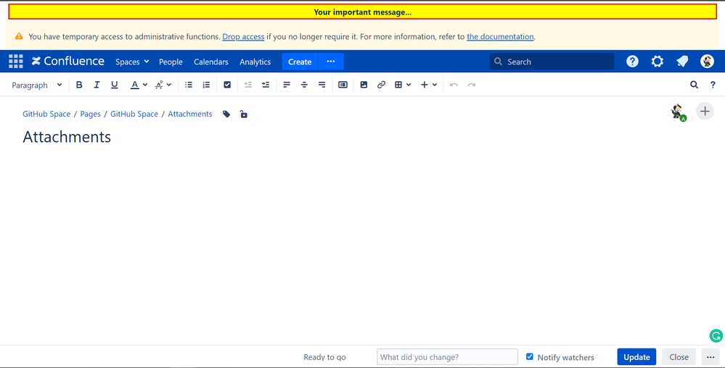Click the Create button
This screenshot has width=725, height=368.
tap(300, 62)
